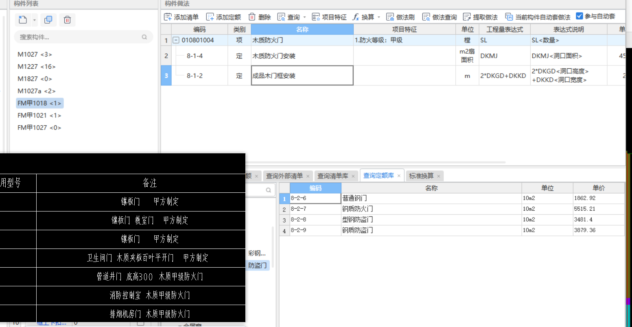Viewport: 632px width, 327px height.
Task: Click the quota library search magnifier icon
Action: 269,190
